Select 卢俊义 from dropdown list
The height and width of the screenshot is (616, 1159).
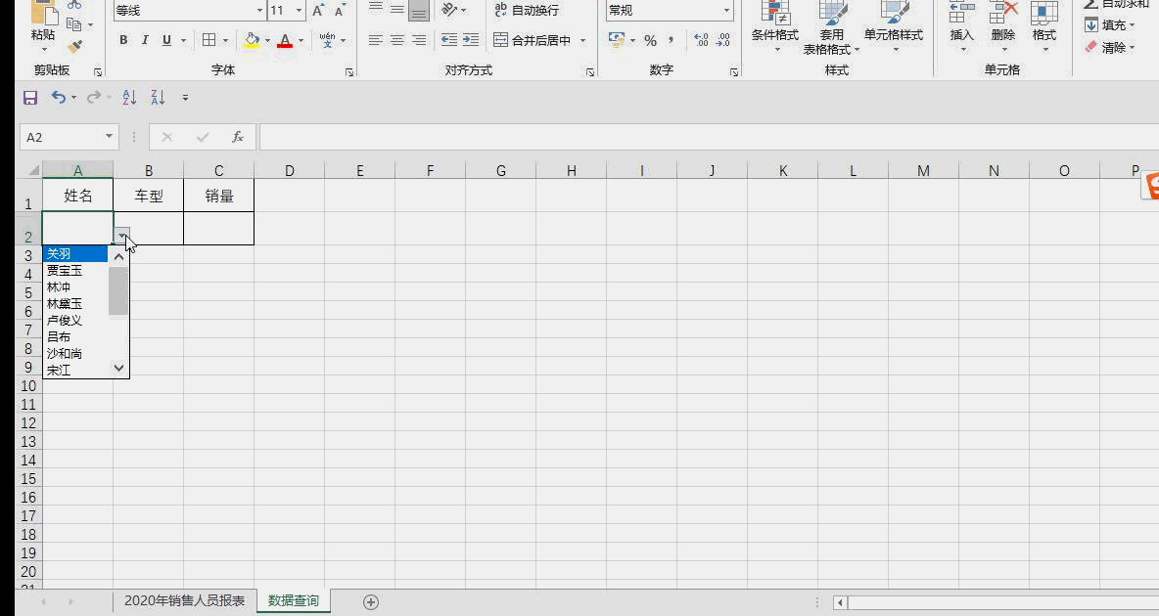click(75, 321)
